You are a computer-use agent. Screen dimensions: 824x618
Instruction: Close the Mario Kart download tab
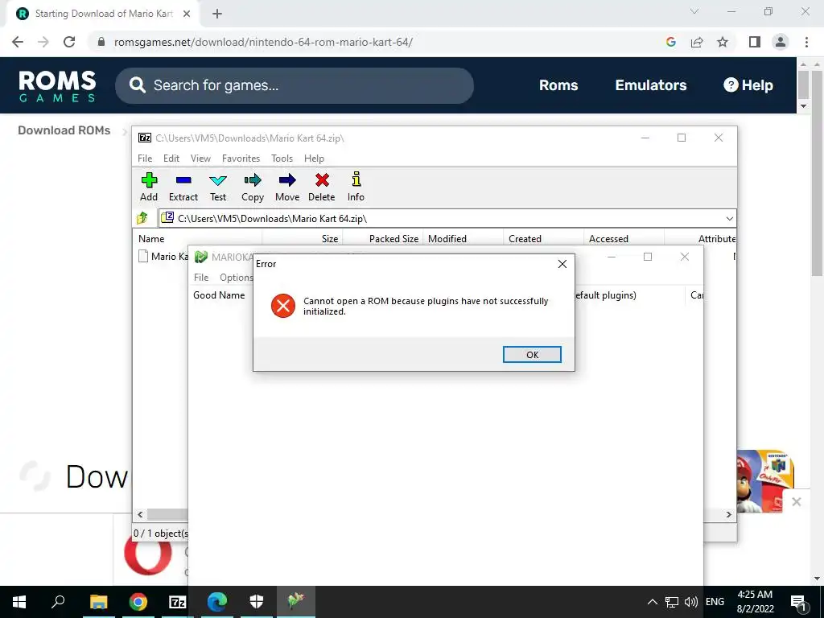(x=187, y=14)
